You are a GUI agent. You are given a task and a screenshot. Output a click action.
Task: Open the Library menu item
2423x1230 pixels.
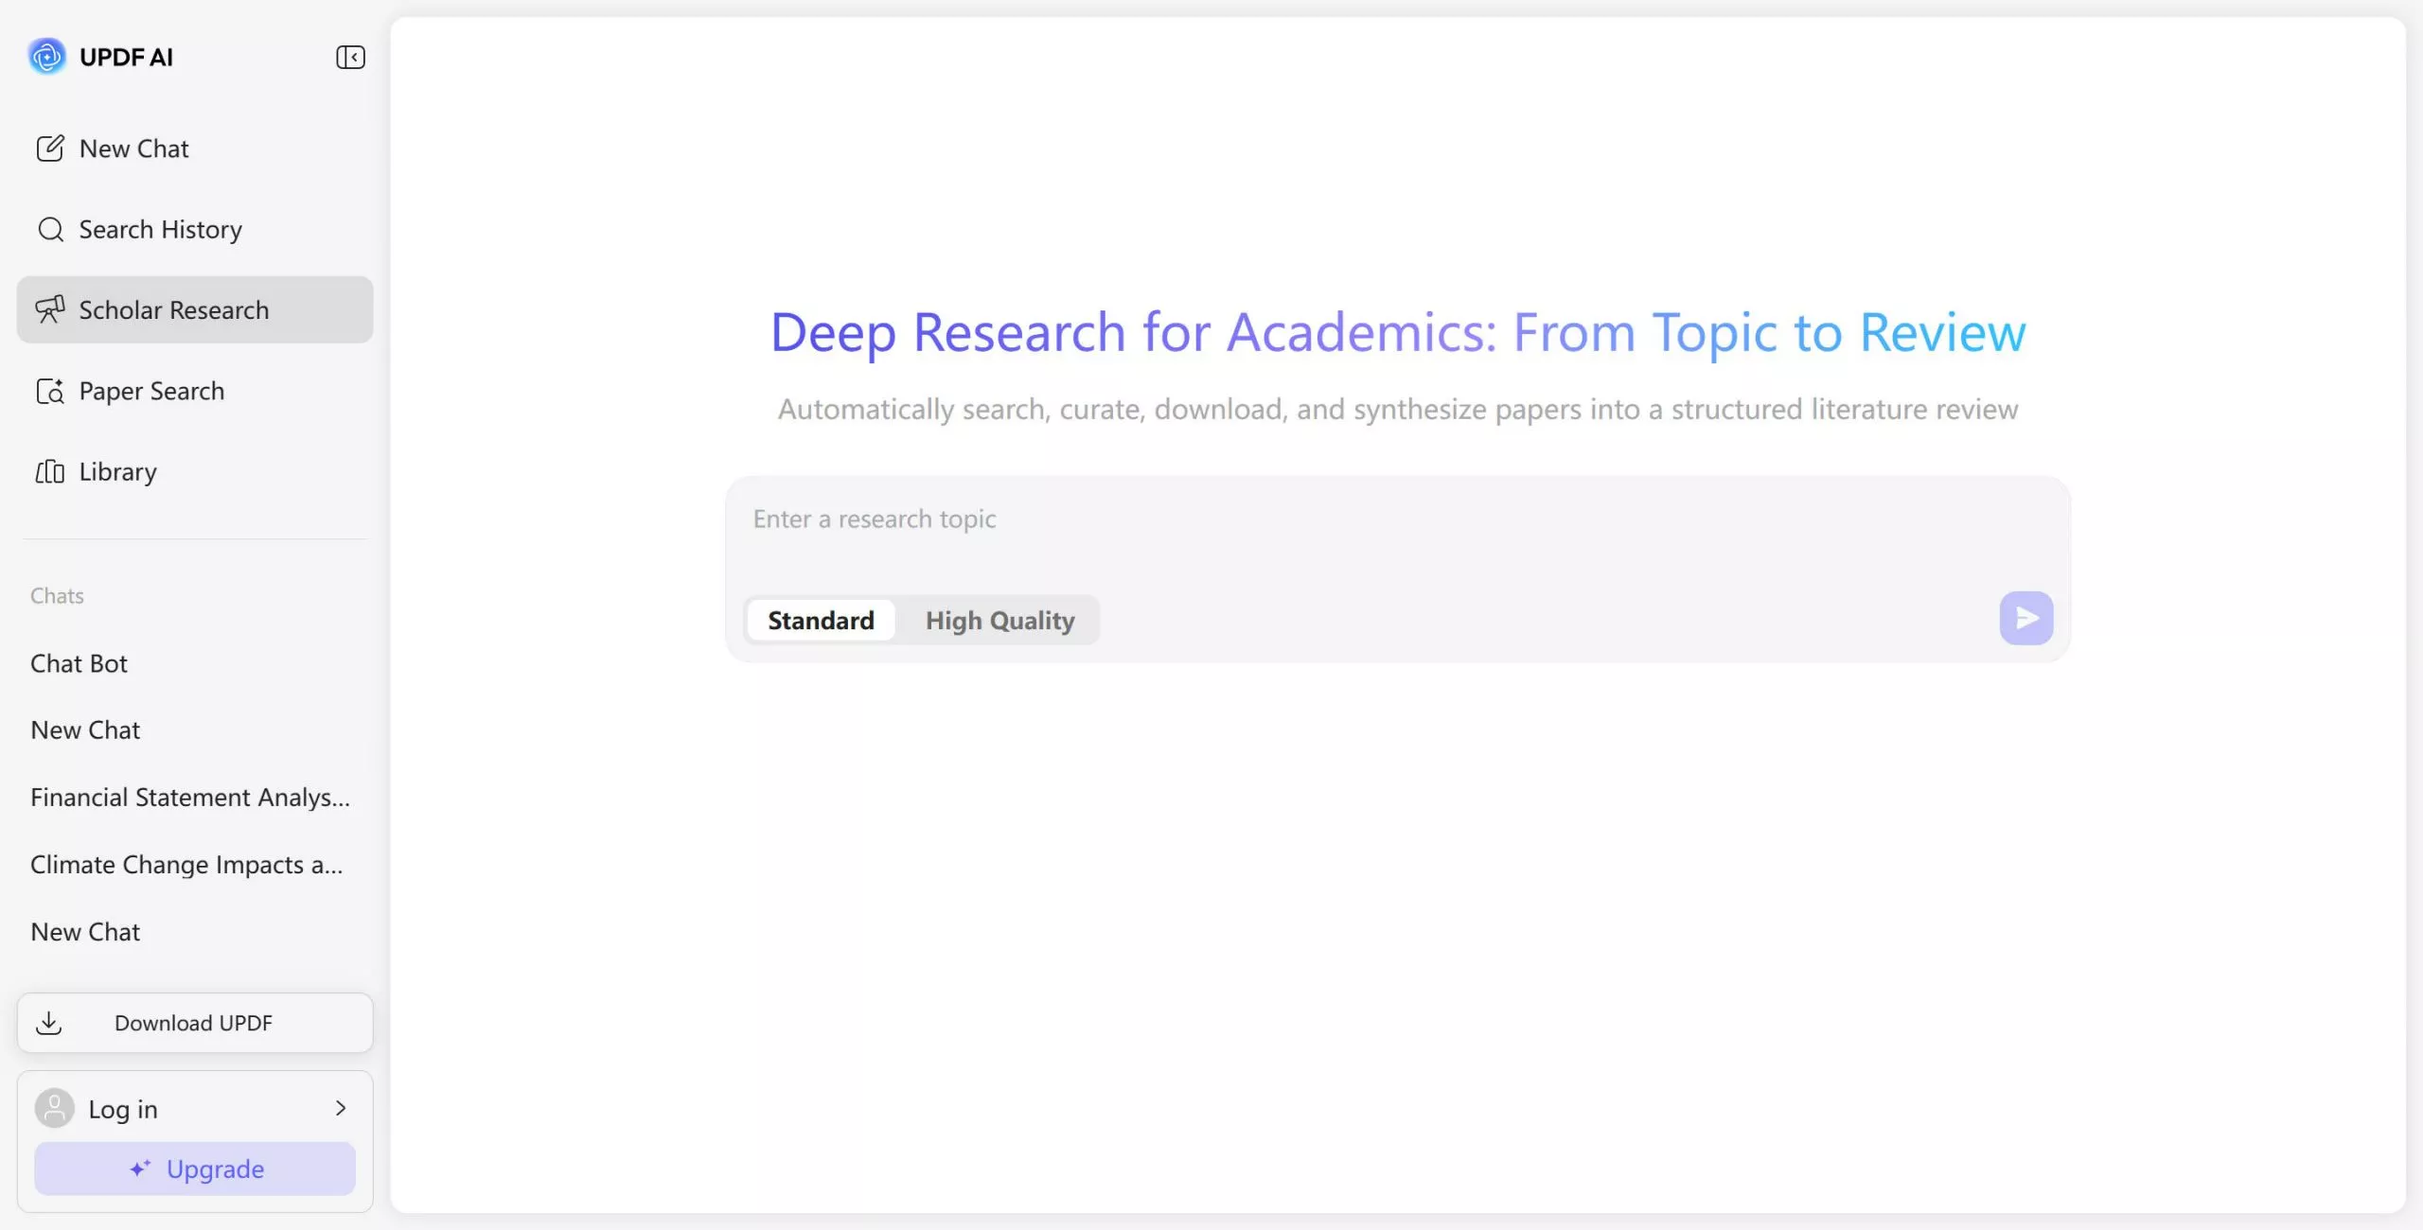coord(117,471)
